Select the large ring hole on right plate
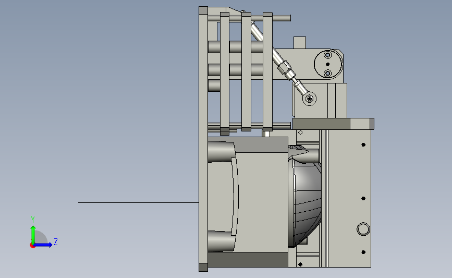Image resolution: width=452 pixels, height=278 pixels. click(x=363, y=229)
